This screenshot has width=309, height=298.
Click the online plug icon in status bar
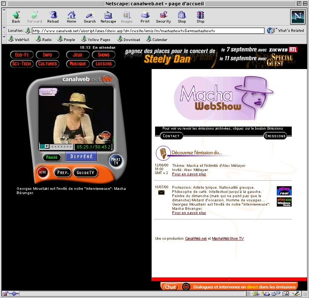pos(14,294)
